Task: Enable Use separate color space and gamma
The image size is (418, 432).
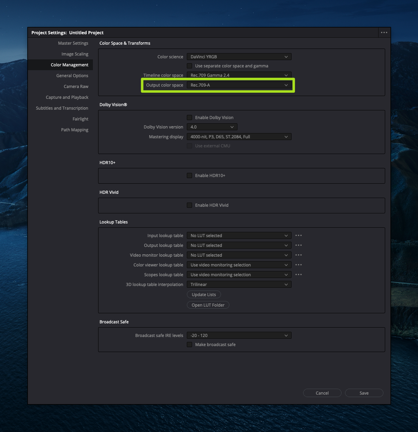Action: [x=189, y=66]
